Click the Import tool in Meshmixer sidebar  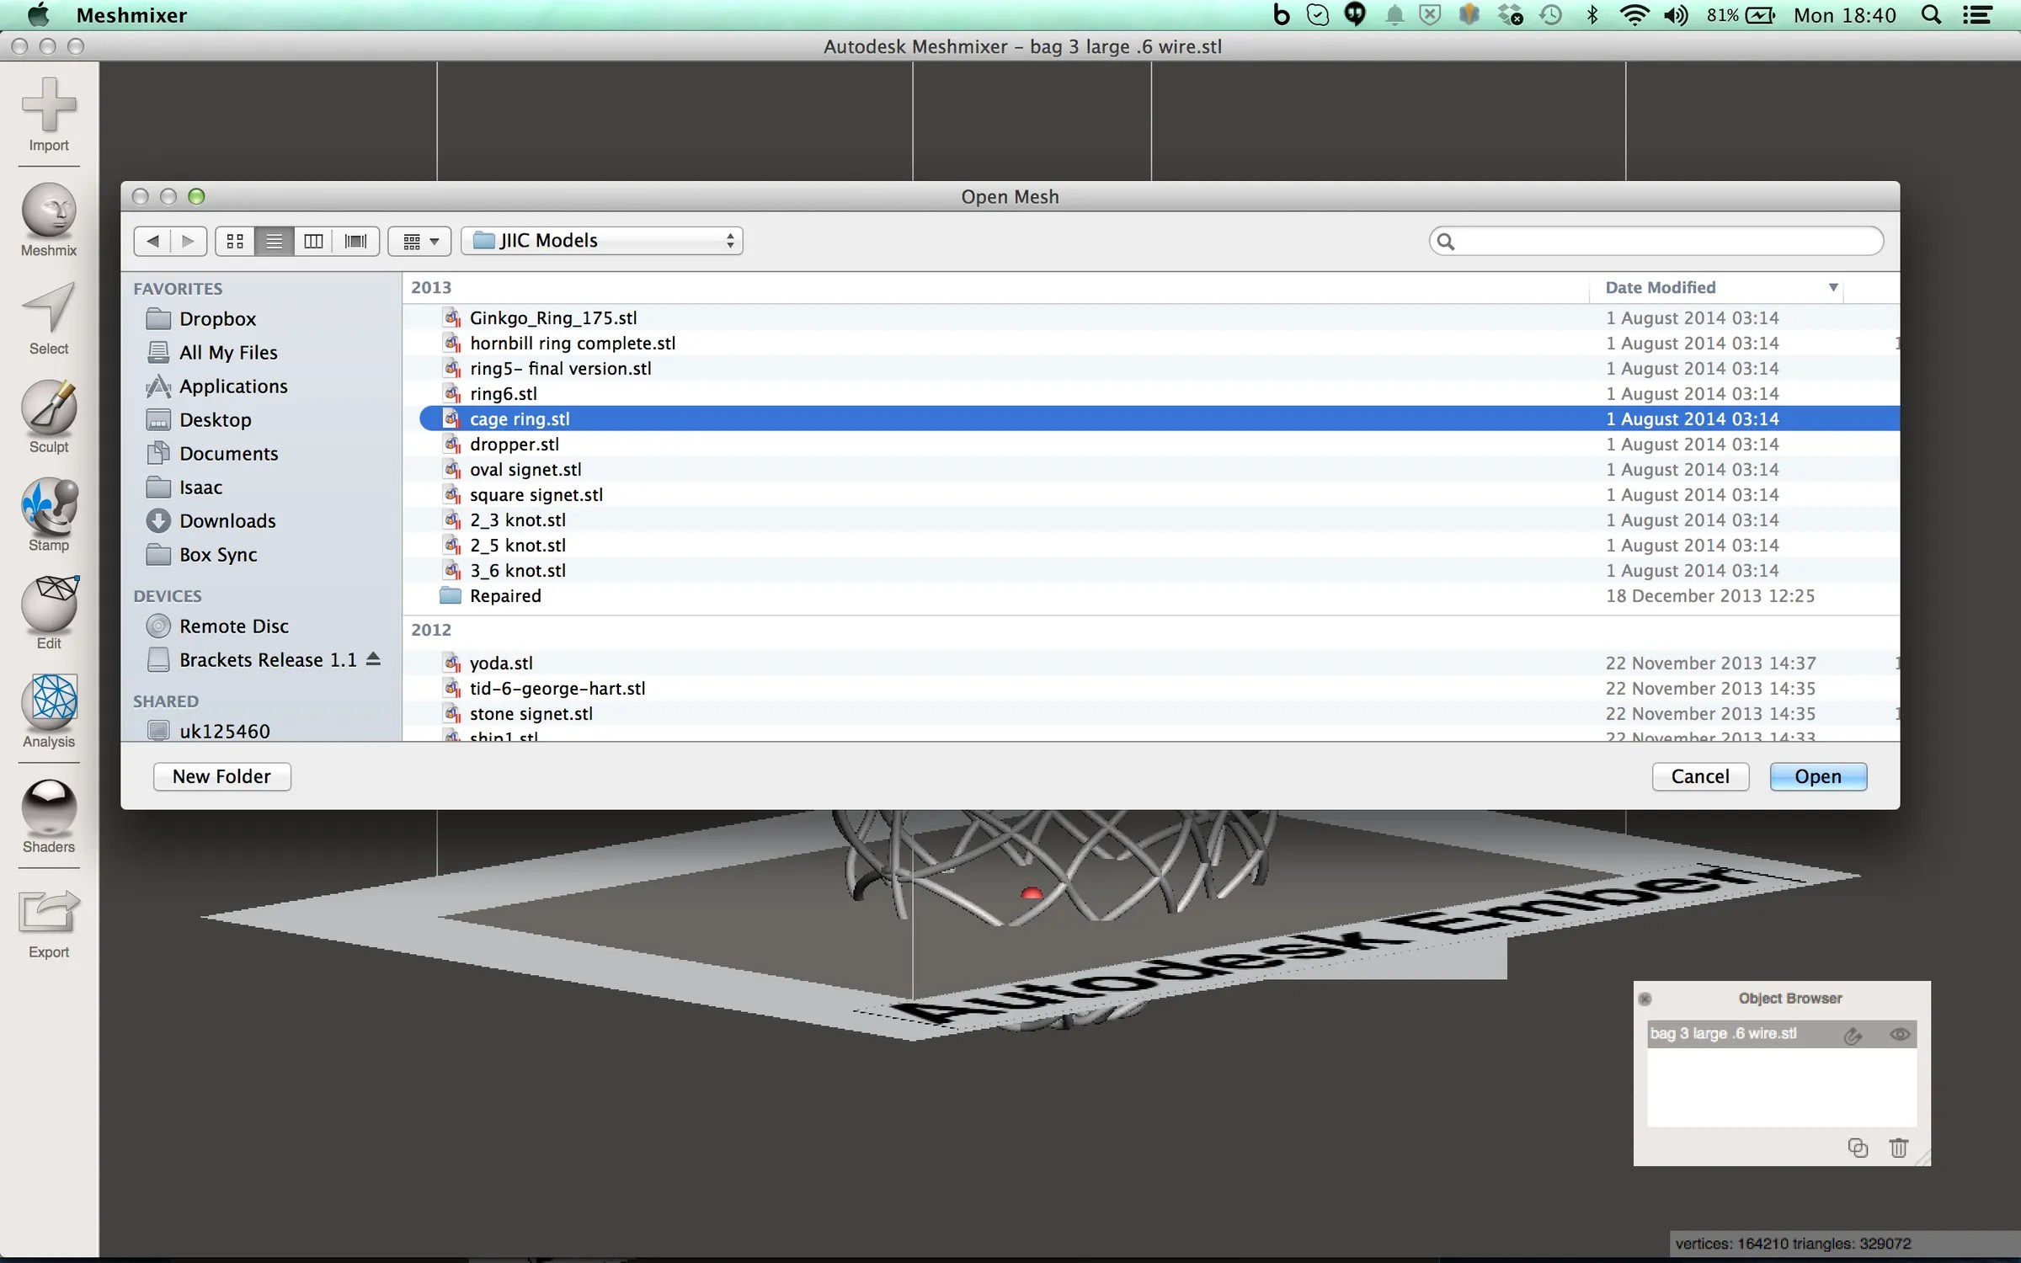point(49,115)
